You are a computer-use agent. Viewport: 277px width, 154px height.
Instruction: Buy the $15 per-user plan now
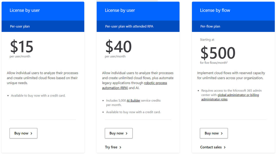[x=23, y=133]
